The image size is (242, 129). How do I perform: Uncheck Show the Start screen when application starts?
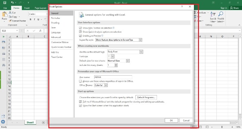pyautogui.click(x=80, y=106)
